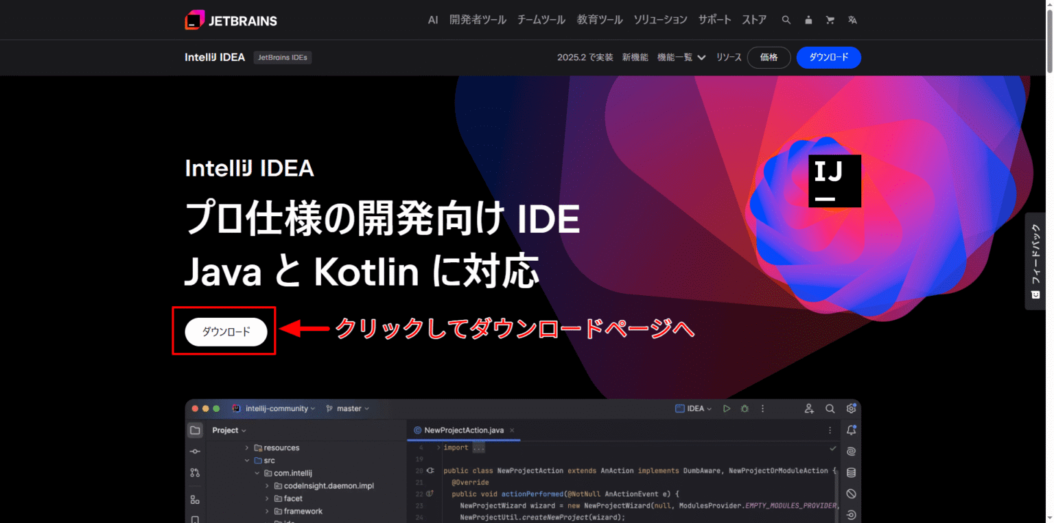Click the JetBrains logo
Screen dimensions: 1054x523
click(231, 19)
